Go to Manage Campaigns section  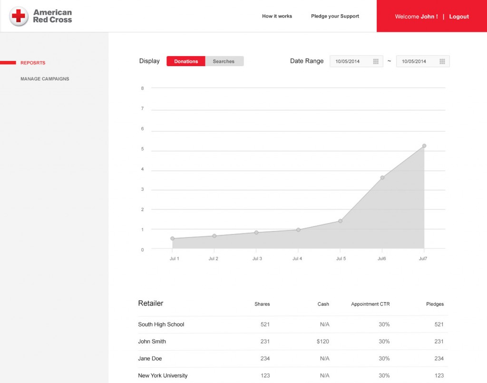pos(45,79)
